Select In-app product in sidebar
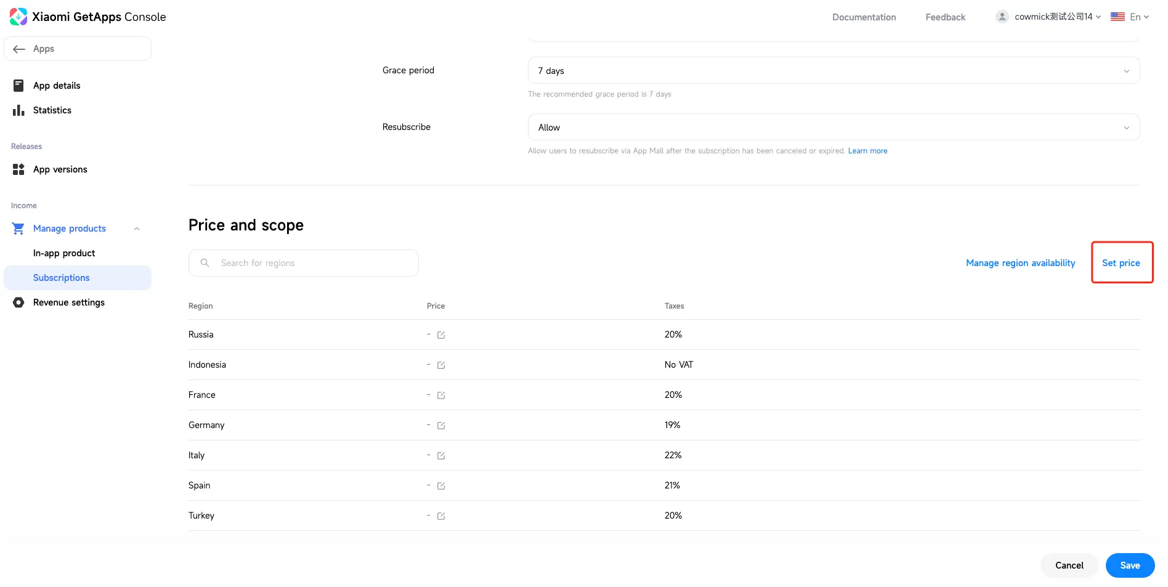The height and width of the screenshot is (587, 1168). click(x=64, y=253)
